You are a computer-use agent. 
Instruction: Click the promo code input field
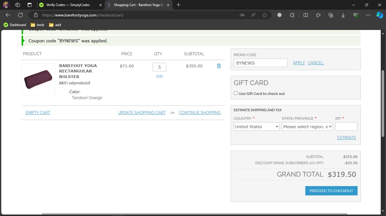click(260, 63)
